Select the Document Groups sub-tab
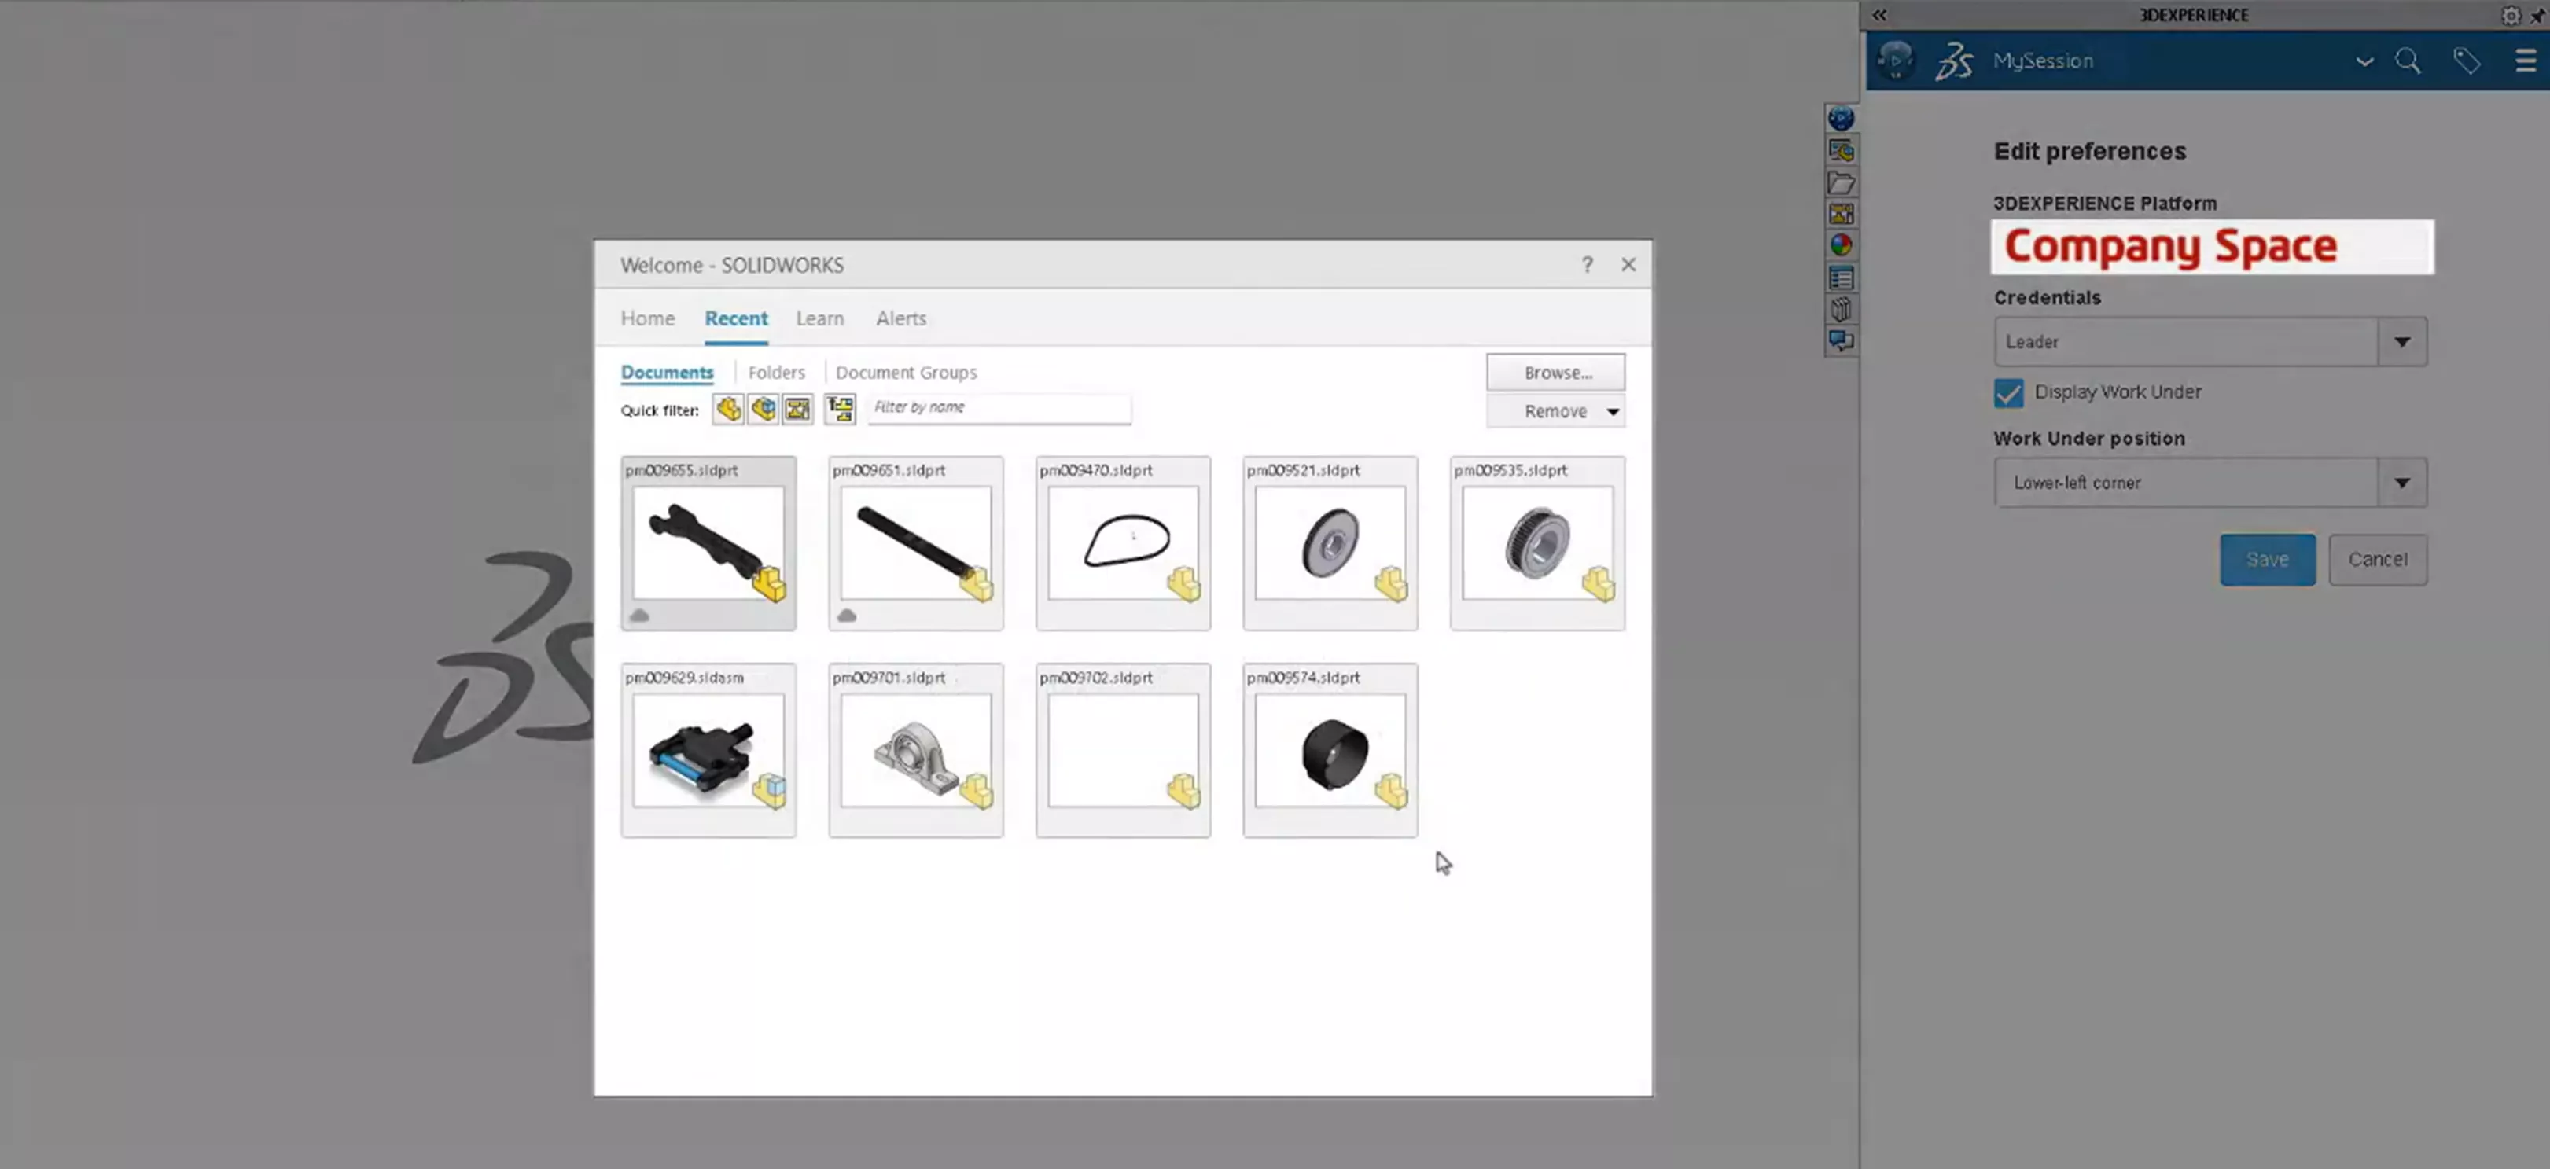The image size is (2550, 1169). (x=906, y=372)
